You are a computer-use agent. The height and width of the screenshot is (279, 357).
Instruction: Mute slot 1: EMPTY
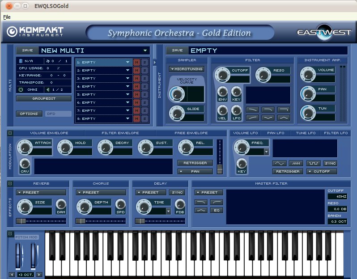click(x=136, y=62)
